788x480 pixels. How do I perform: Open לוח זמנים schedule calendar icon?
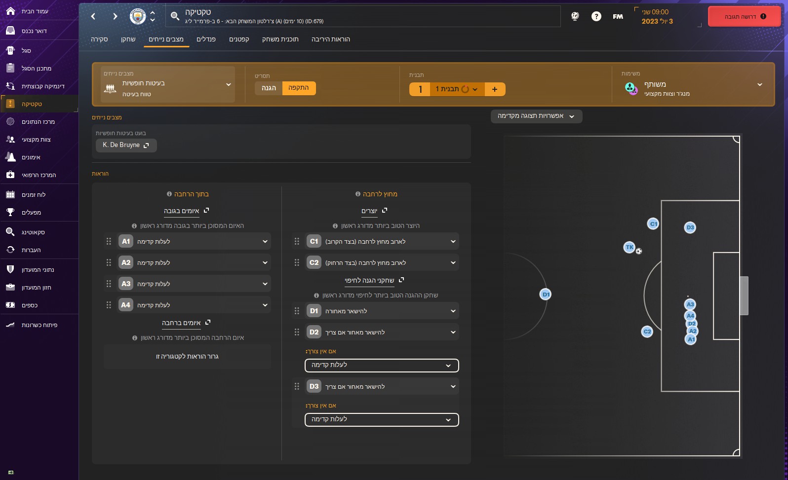[10, 194]
